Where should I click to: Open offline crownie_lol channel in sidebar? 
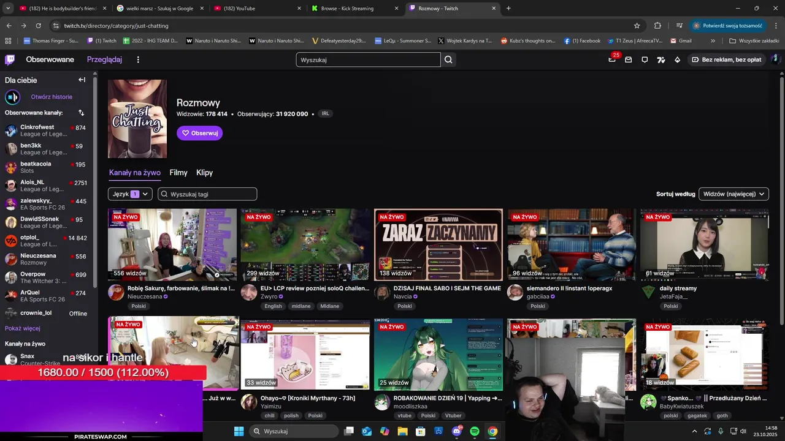tap(47, 313)
